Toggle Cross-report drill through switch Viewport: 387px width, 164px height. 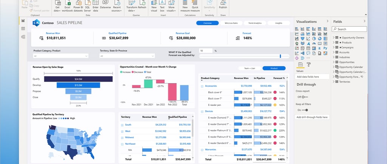coord(304,97)
